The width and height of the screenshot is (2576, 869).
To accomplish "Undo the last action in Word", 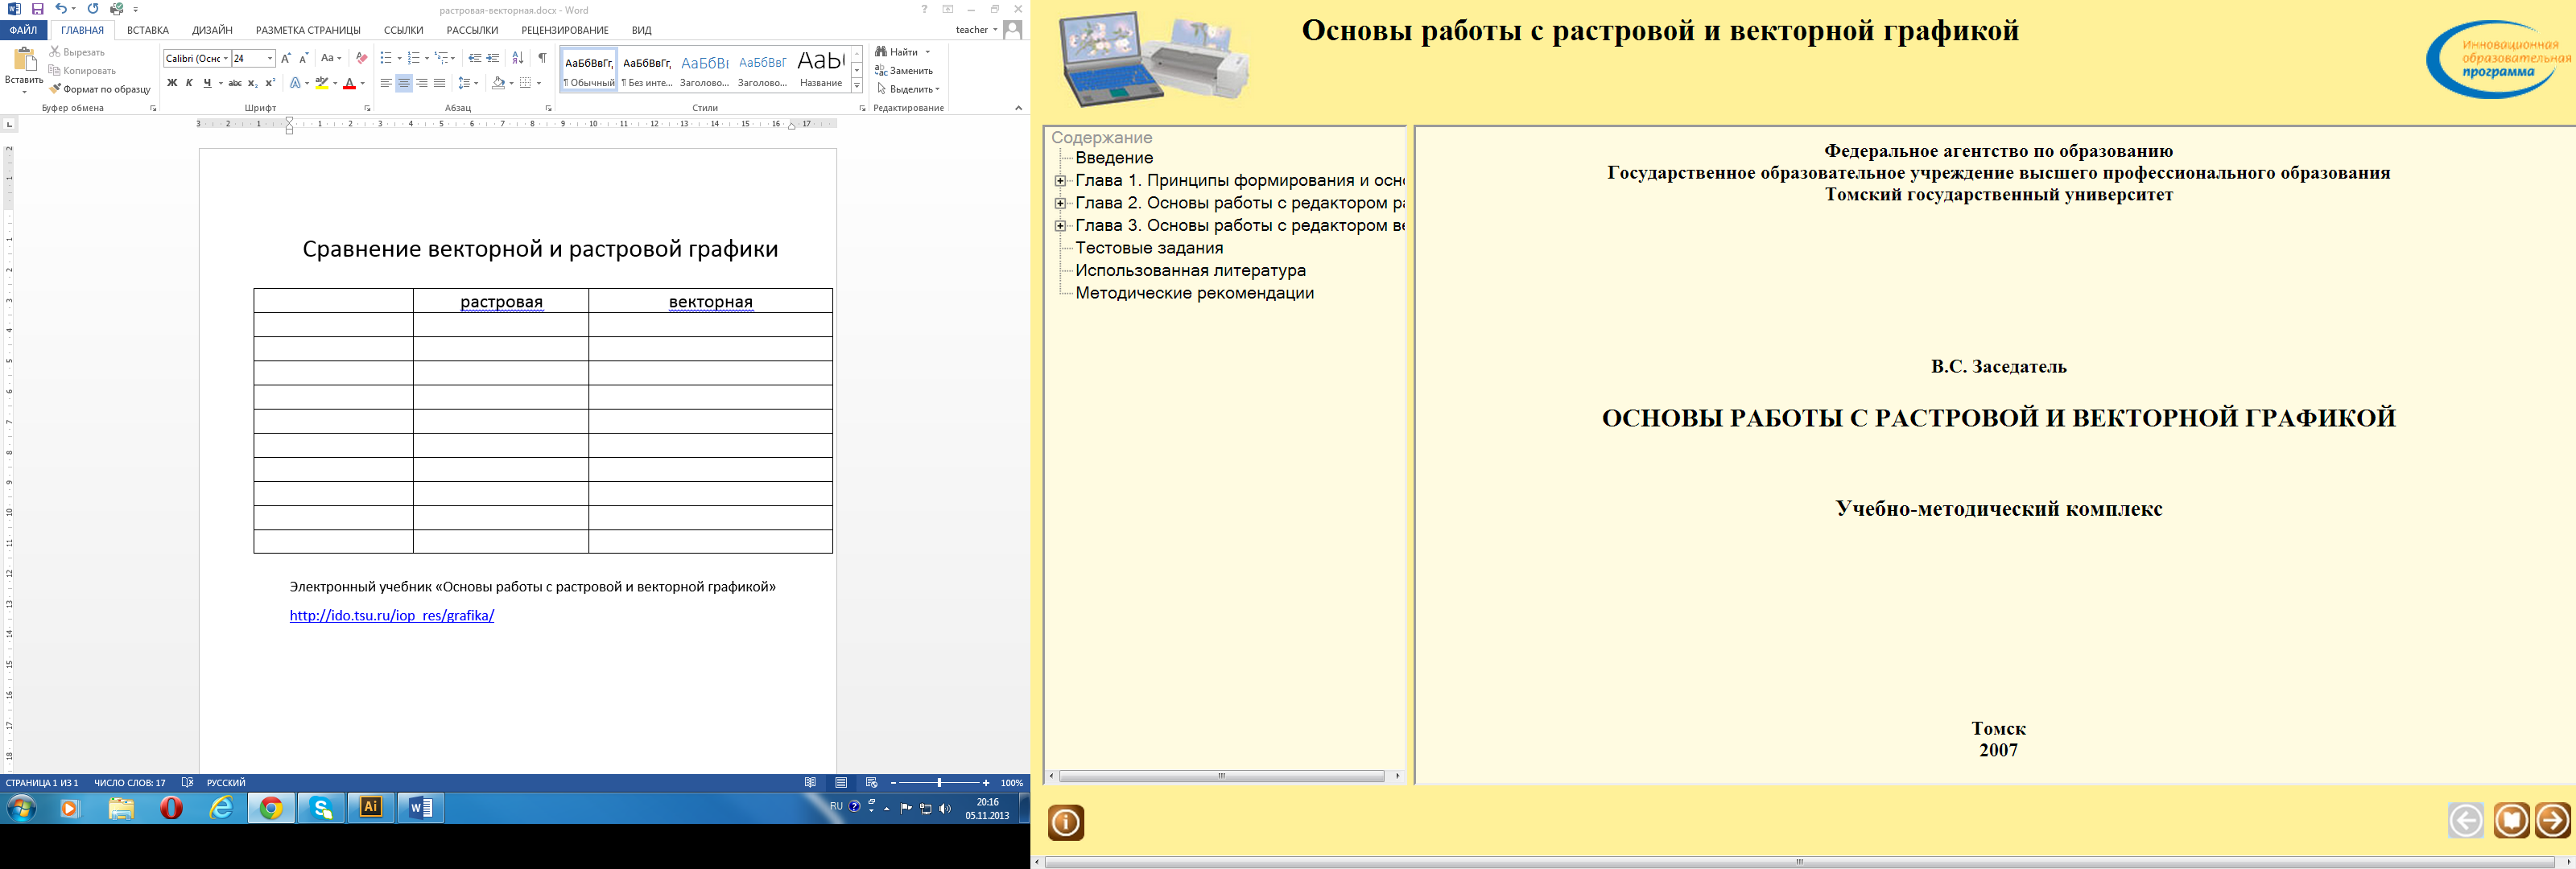I will pos(60,9).
